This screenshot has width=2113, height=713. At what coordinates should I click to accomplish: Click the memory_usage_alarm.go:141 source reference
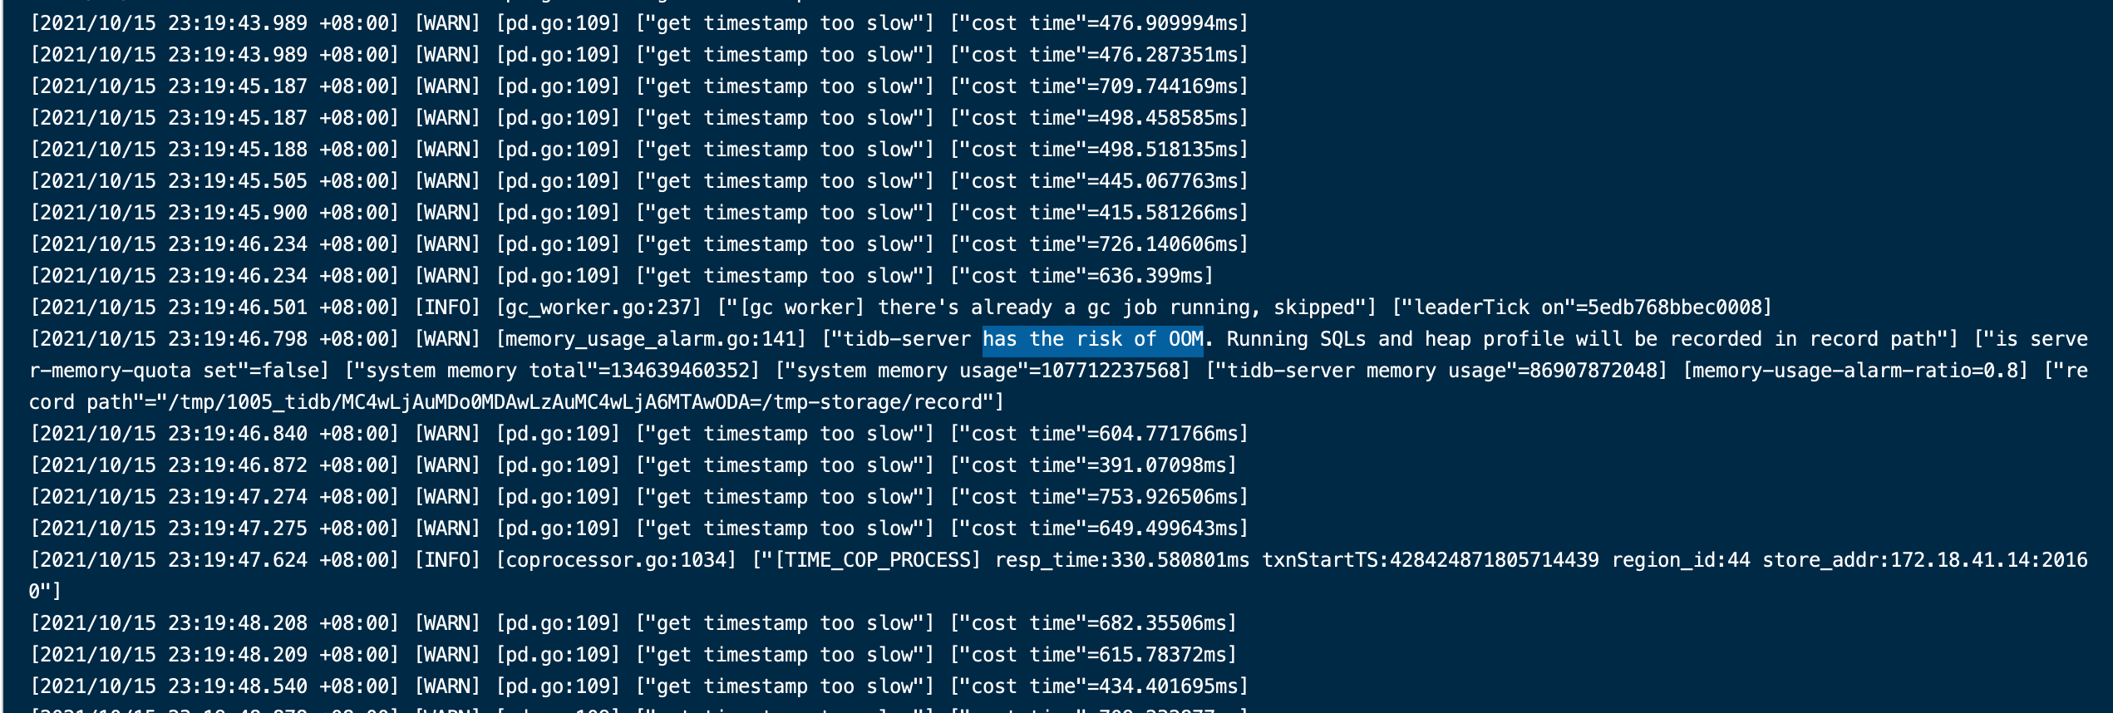click(x=651, y=339)
